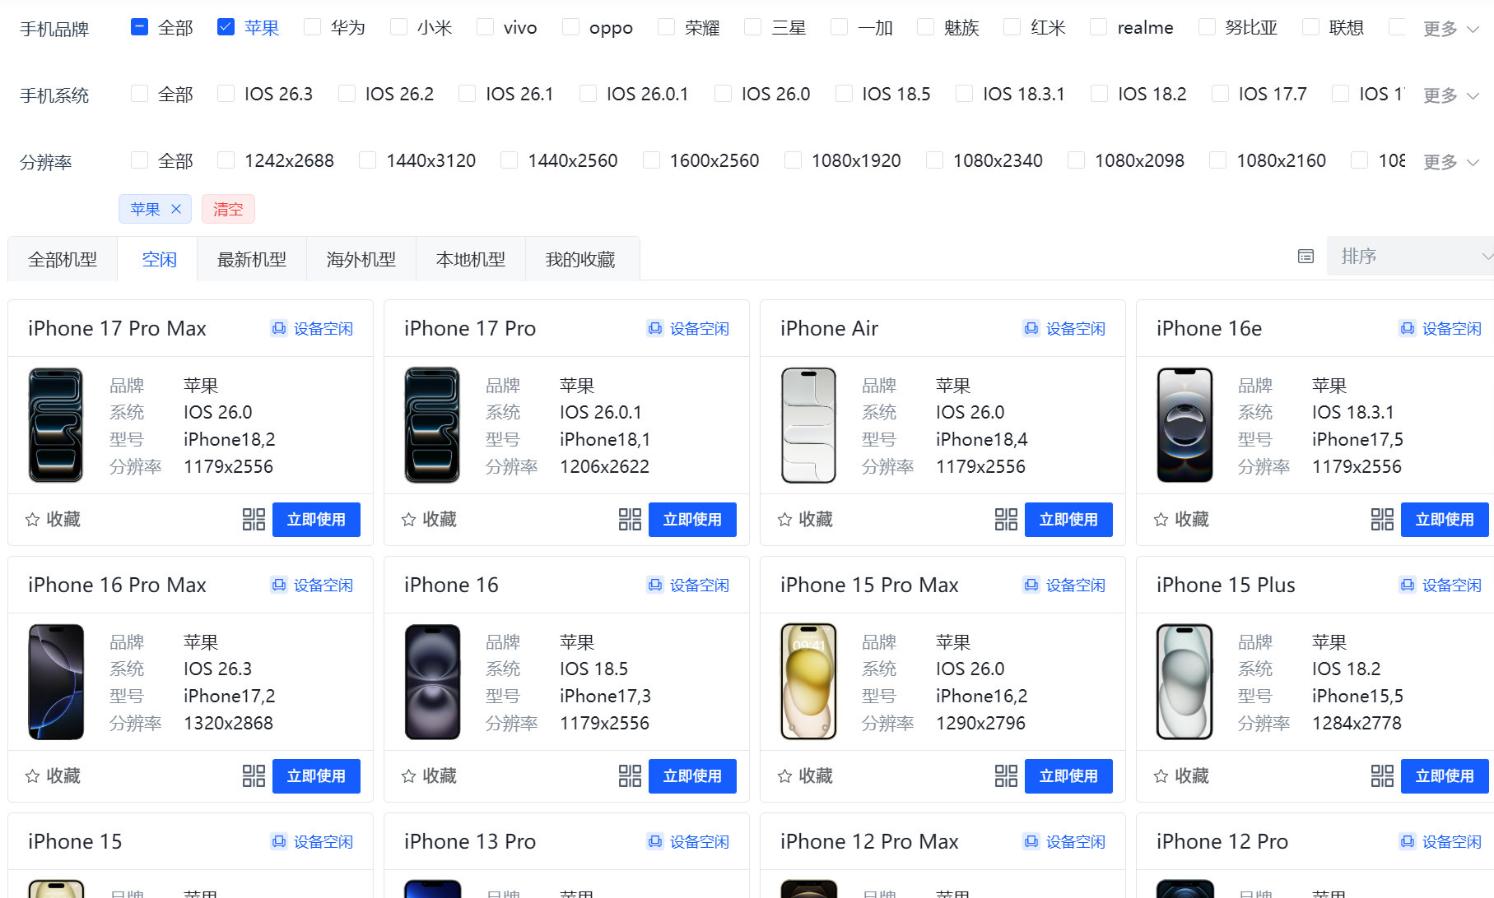This screenshot has height=898, width=1494.
Task: Open QR code for iPhone 15 Plus
Action: tap(1382, 776)
